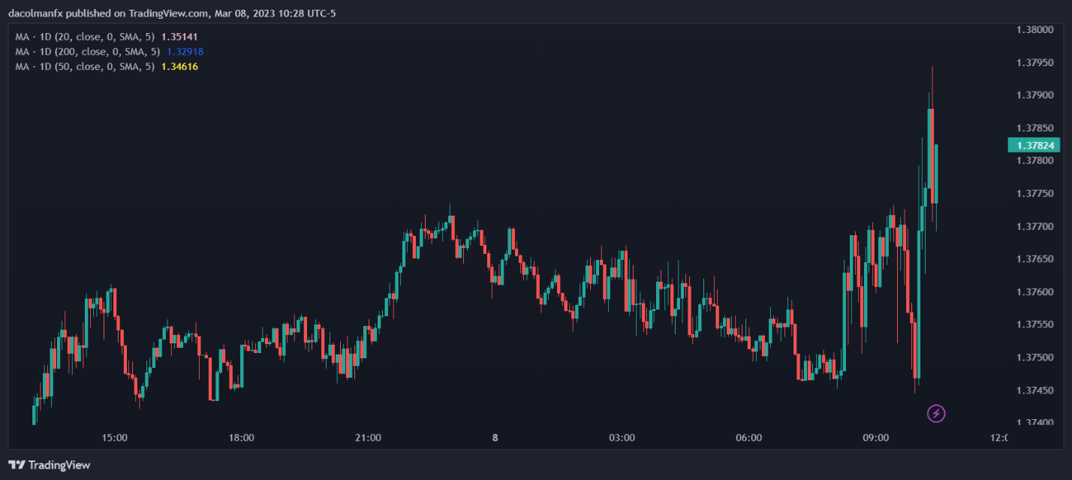Click the 1.37950 price axis label
This screenshot has height=480, width=1072.
coord(1034,62)
